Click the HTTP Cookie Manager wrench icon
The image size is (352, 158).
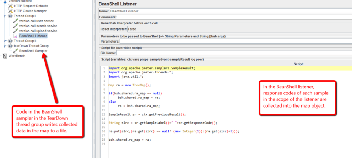[x=10, y=11]
